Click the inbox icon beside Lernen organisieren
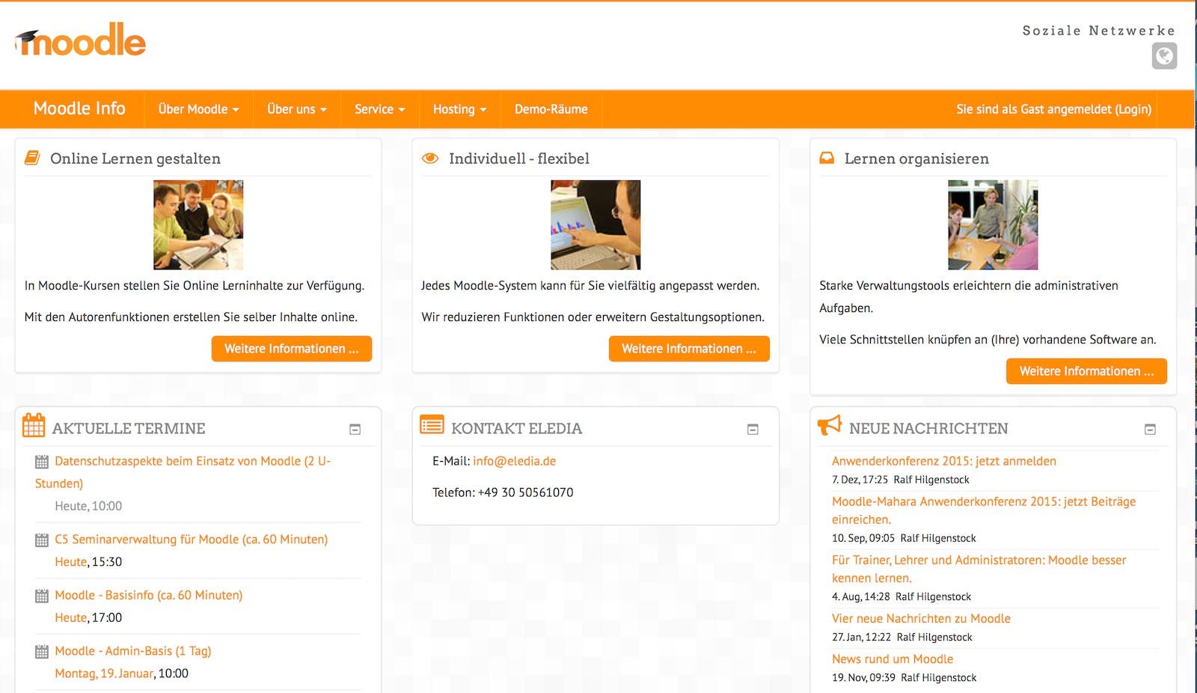Viewport: 1197px width, 693px height. pyautogui.click(x=827, y=159)
